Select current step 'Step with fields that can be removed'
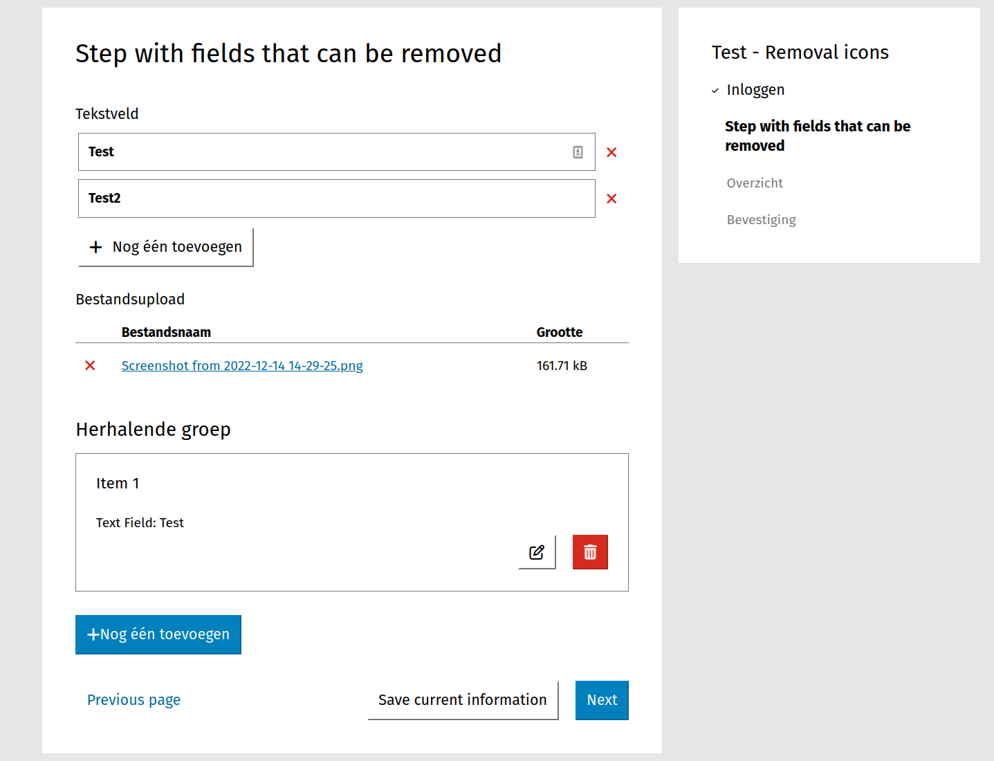Screen dimensions: 994x761 817,136
